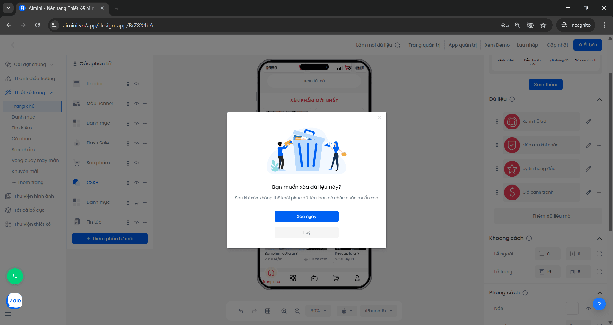Click the green phone call icon

(15, 276)
